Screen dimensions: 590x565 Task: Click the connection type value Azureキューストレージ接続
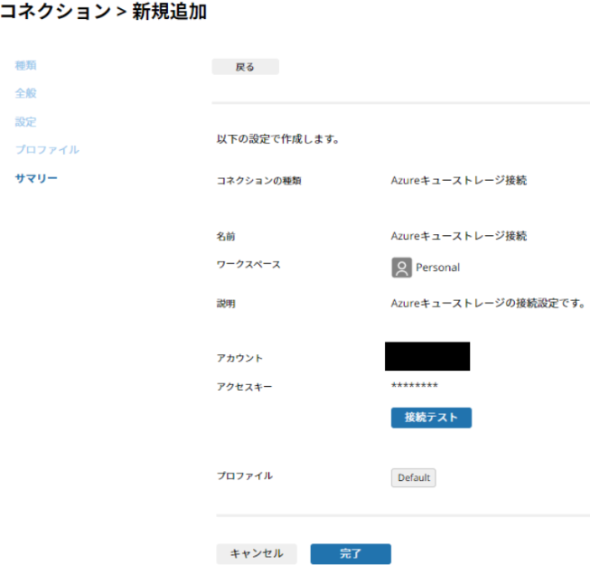(459, 180)
